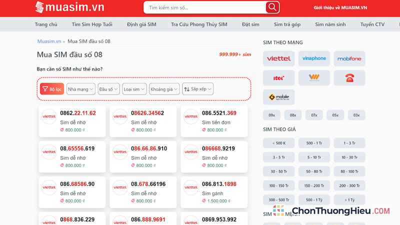Choose the 200 - 300 Tr price range
Viewport: 400px width, 225px height.
tap(349, 185)
